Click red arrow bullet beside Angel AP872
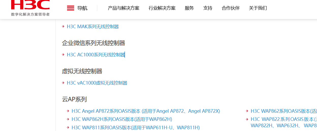This screenshot has height=131, width=317. (68, 111)
